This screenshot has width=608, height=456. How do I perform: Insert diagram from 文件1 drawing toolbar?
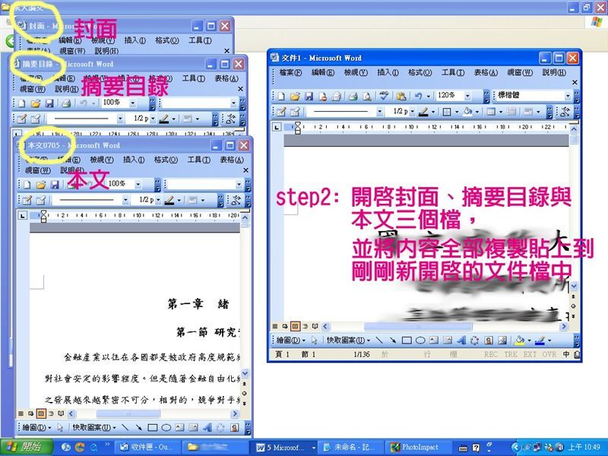[474, 340]
